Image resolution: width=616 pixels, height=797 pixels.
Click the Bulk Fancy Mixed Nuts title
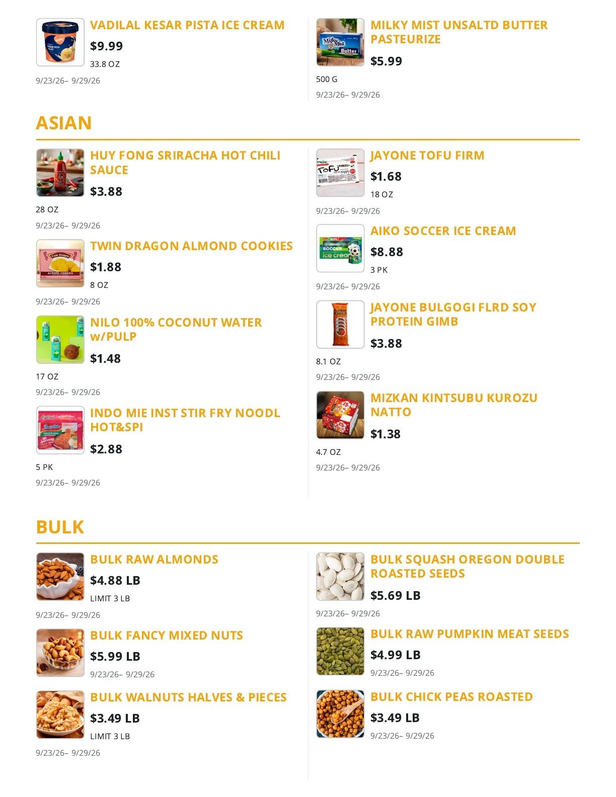167,635
